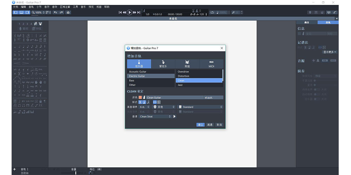351x175 pixels.
Task: Choose the drums track type icon
Action: pos(187,64)
